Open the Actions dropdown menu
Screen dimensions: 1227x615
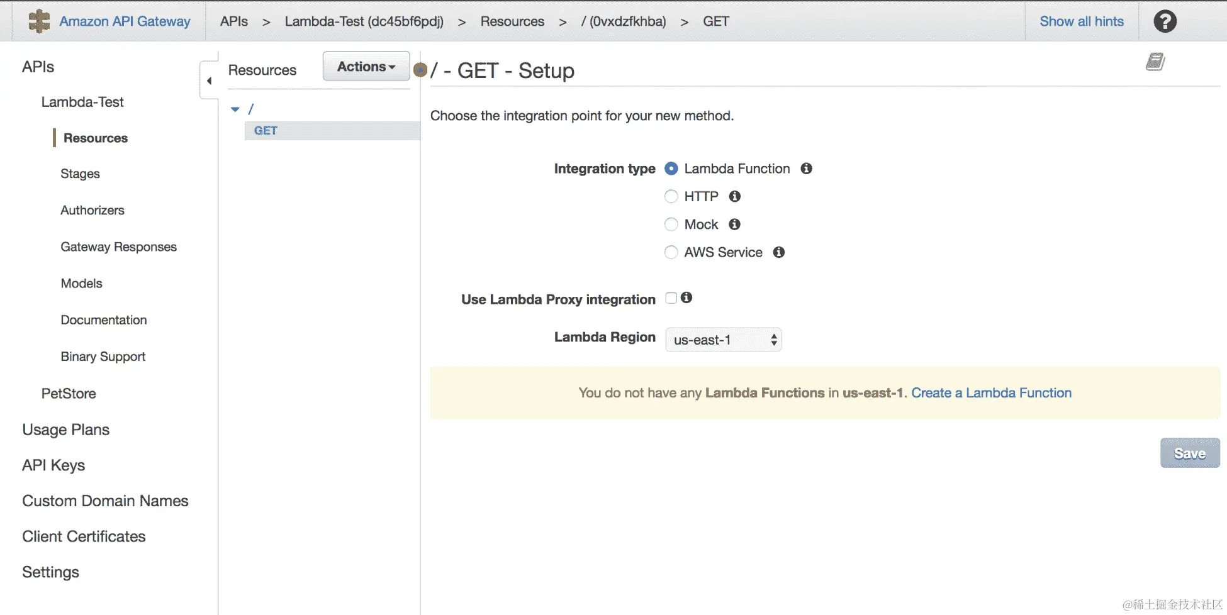point(366,67)
